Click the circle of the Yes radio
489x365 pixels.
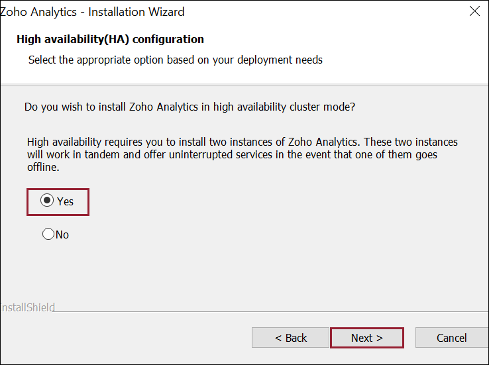coord(48,201)
